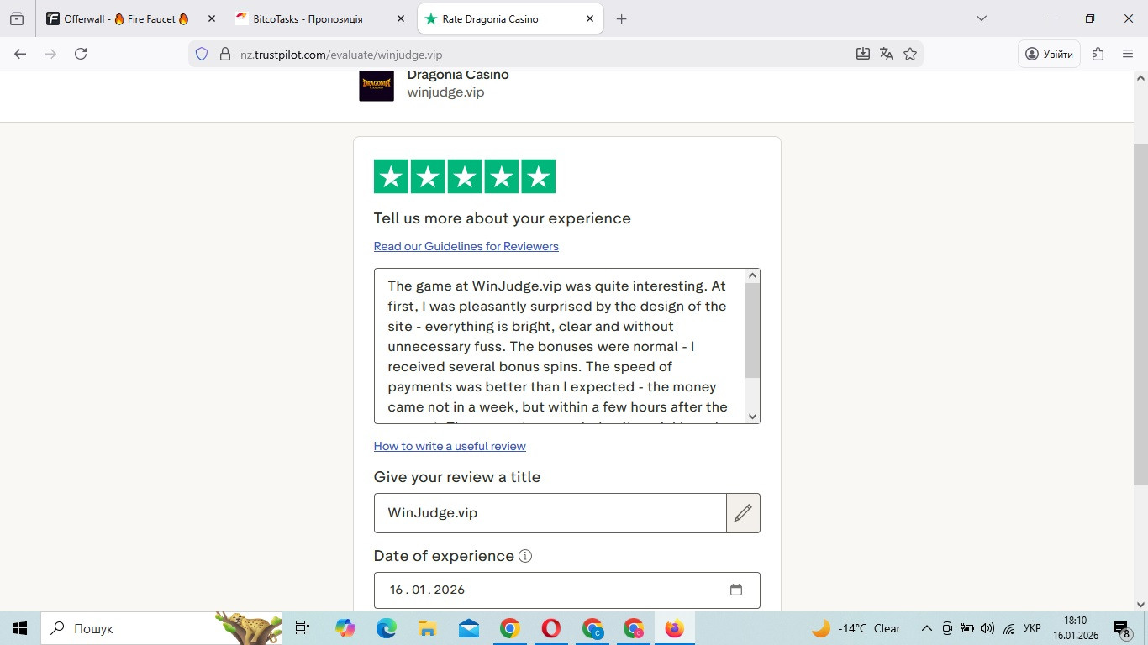The height and width of the screenshot is (645, 1148).
Task: Click the winjudge.vip text under Dragonia Casino
Action: click(445, 92)
